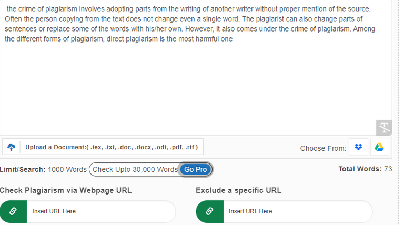Image resolution: width=404 pixels, height=225 pixels.
Task: Click Exclude a specific URL heading
Action: (239, 190)
